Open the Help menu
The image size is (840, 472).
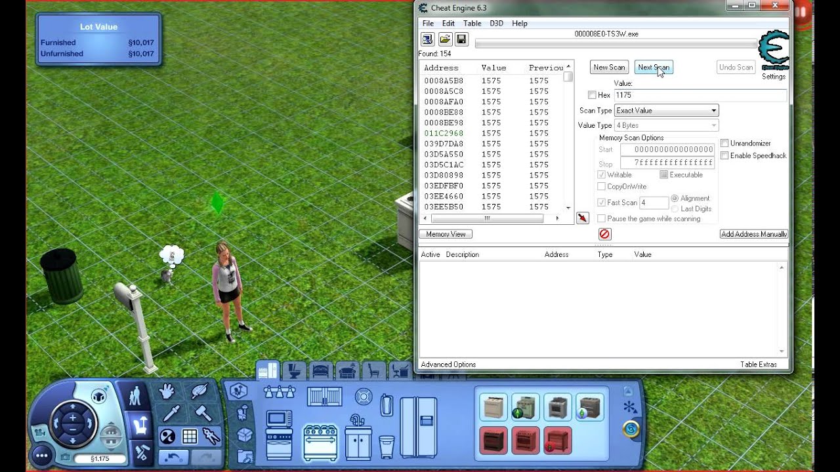[519, 24]
